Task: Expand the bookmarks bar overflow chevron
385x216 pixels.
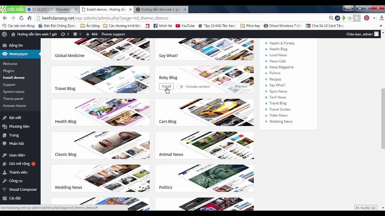Action: (381, 26)
